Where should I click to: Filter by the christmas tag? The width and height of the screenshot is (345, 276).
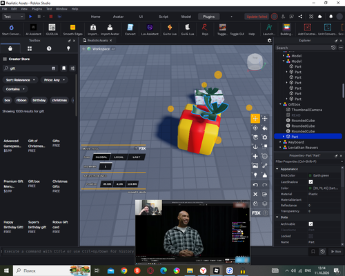click(x=59, y=100)
